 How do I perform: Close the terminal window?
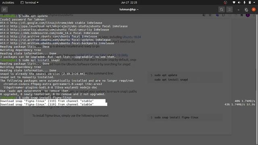254,10
